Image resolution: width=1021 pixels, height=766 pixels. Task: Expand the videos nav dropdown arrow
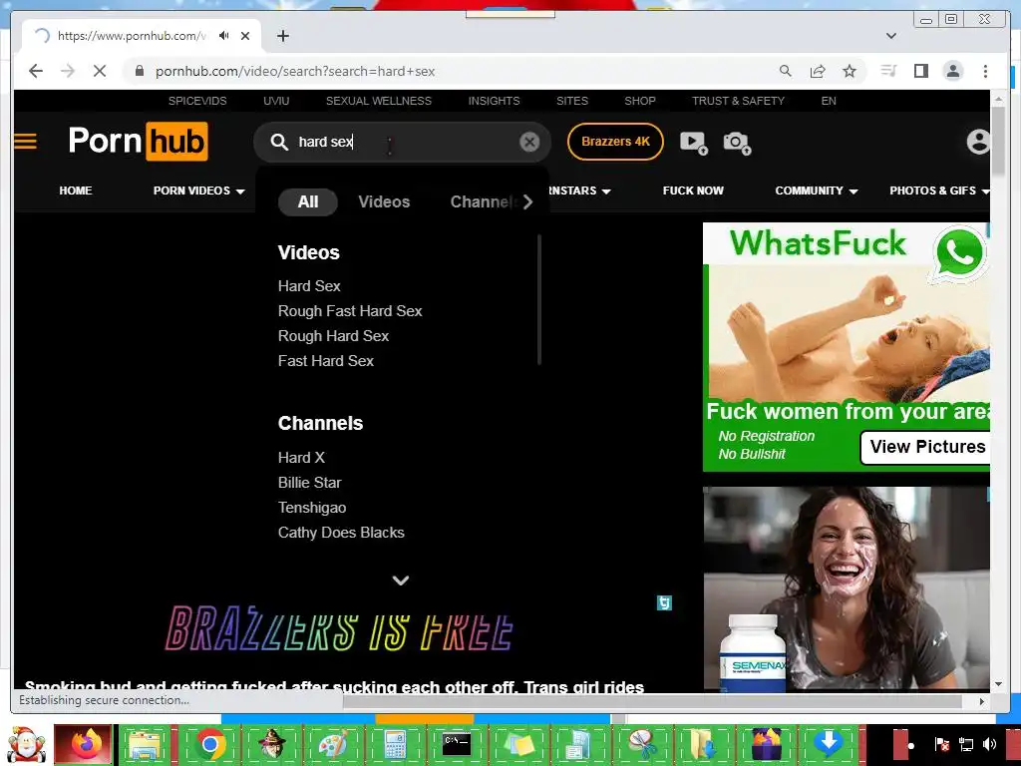[240, 191]
